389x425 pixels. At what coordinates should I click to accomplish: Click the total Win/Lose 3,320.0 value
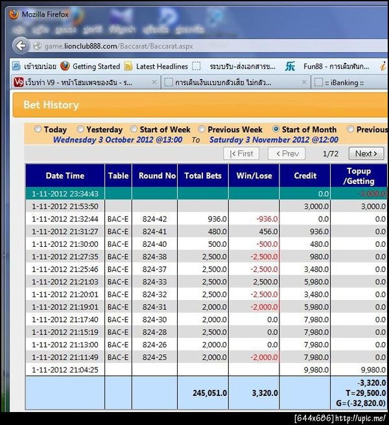click(x=265, y=393)
